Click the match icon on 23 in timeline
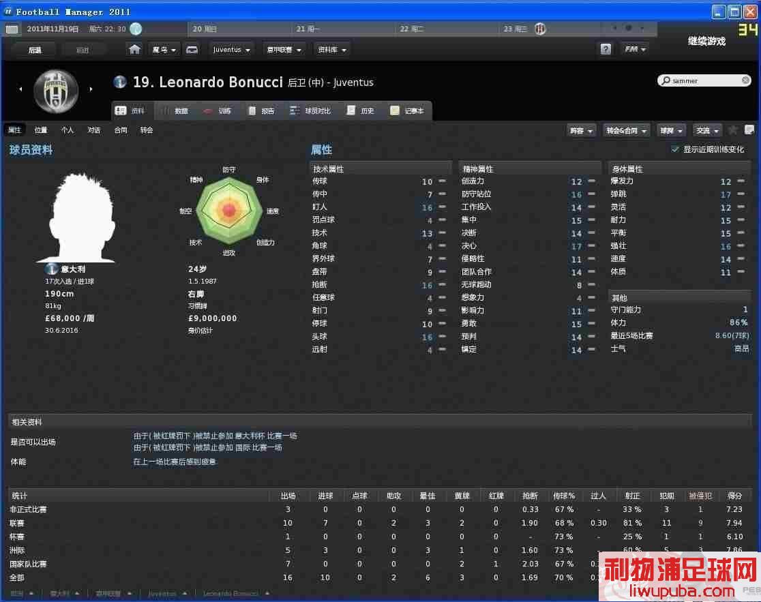Viewport: 761px width, 602px height. click(540, 29)
